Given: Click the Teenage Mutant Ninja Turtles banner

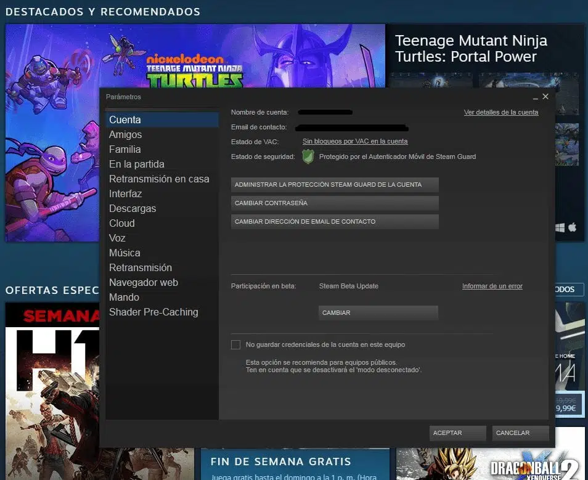Looking at the screenshot, I should (195, 56).
